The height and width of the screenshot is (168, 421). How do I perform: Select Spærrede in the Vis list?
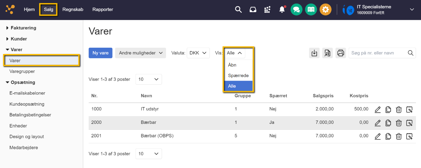238,75
